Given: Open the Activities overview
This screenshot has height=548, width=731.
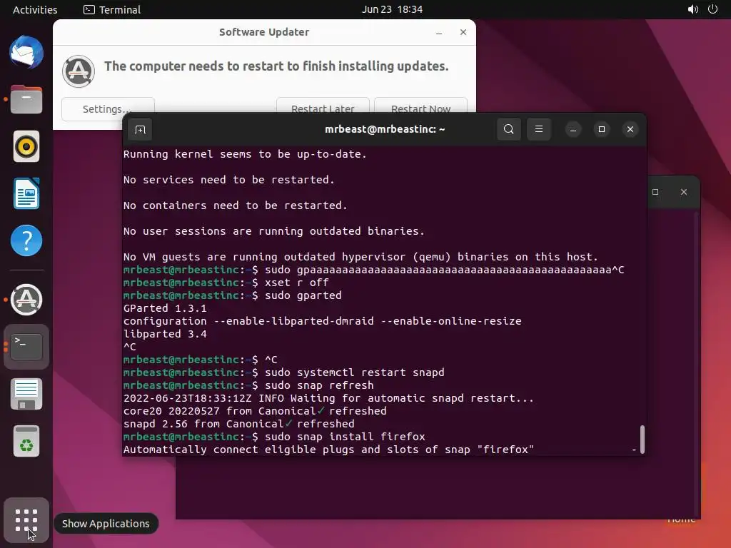Looking at the screenshot, I should [35, 9].
